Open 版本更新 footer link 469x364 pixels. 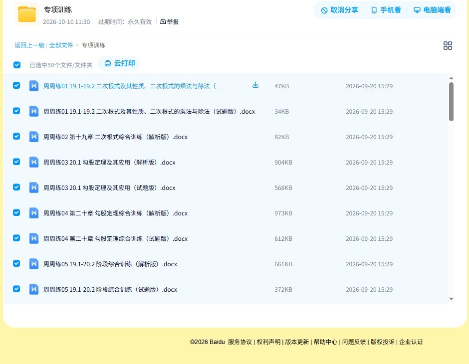click(297, 342)
